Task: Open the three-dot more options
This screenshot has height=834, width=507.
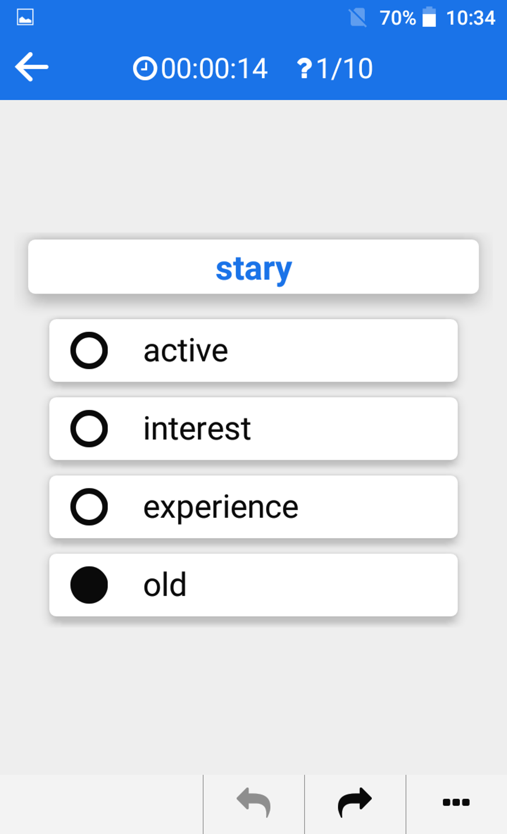Action: coord(456,802)
